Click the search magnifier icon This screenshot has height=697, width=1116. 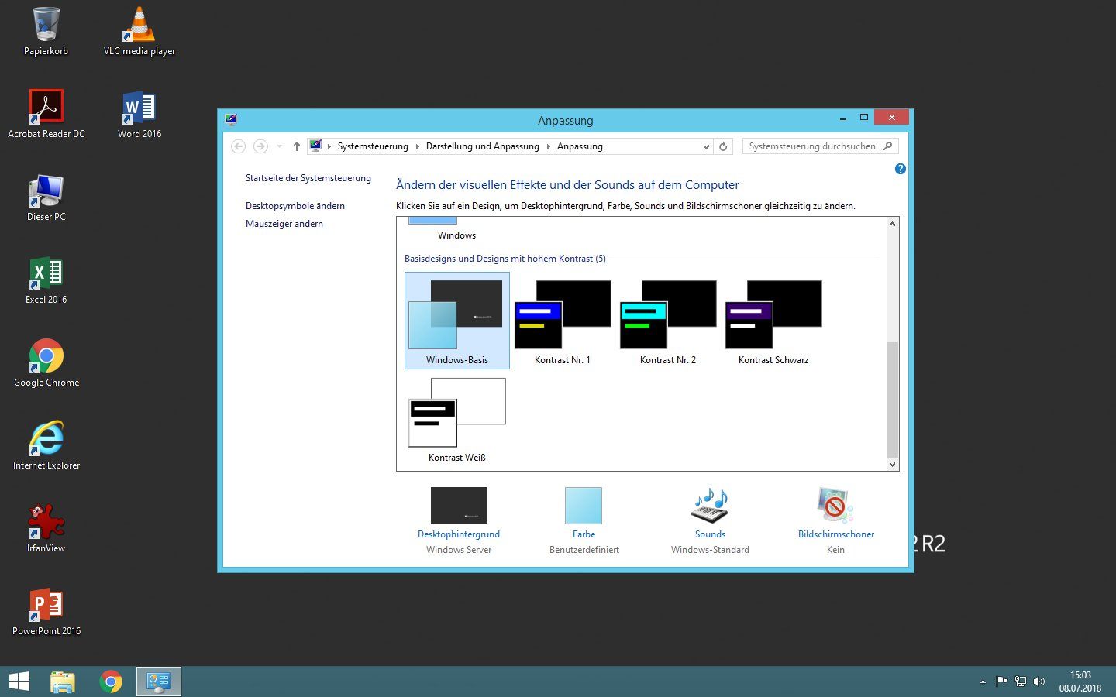(888, 146)
